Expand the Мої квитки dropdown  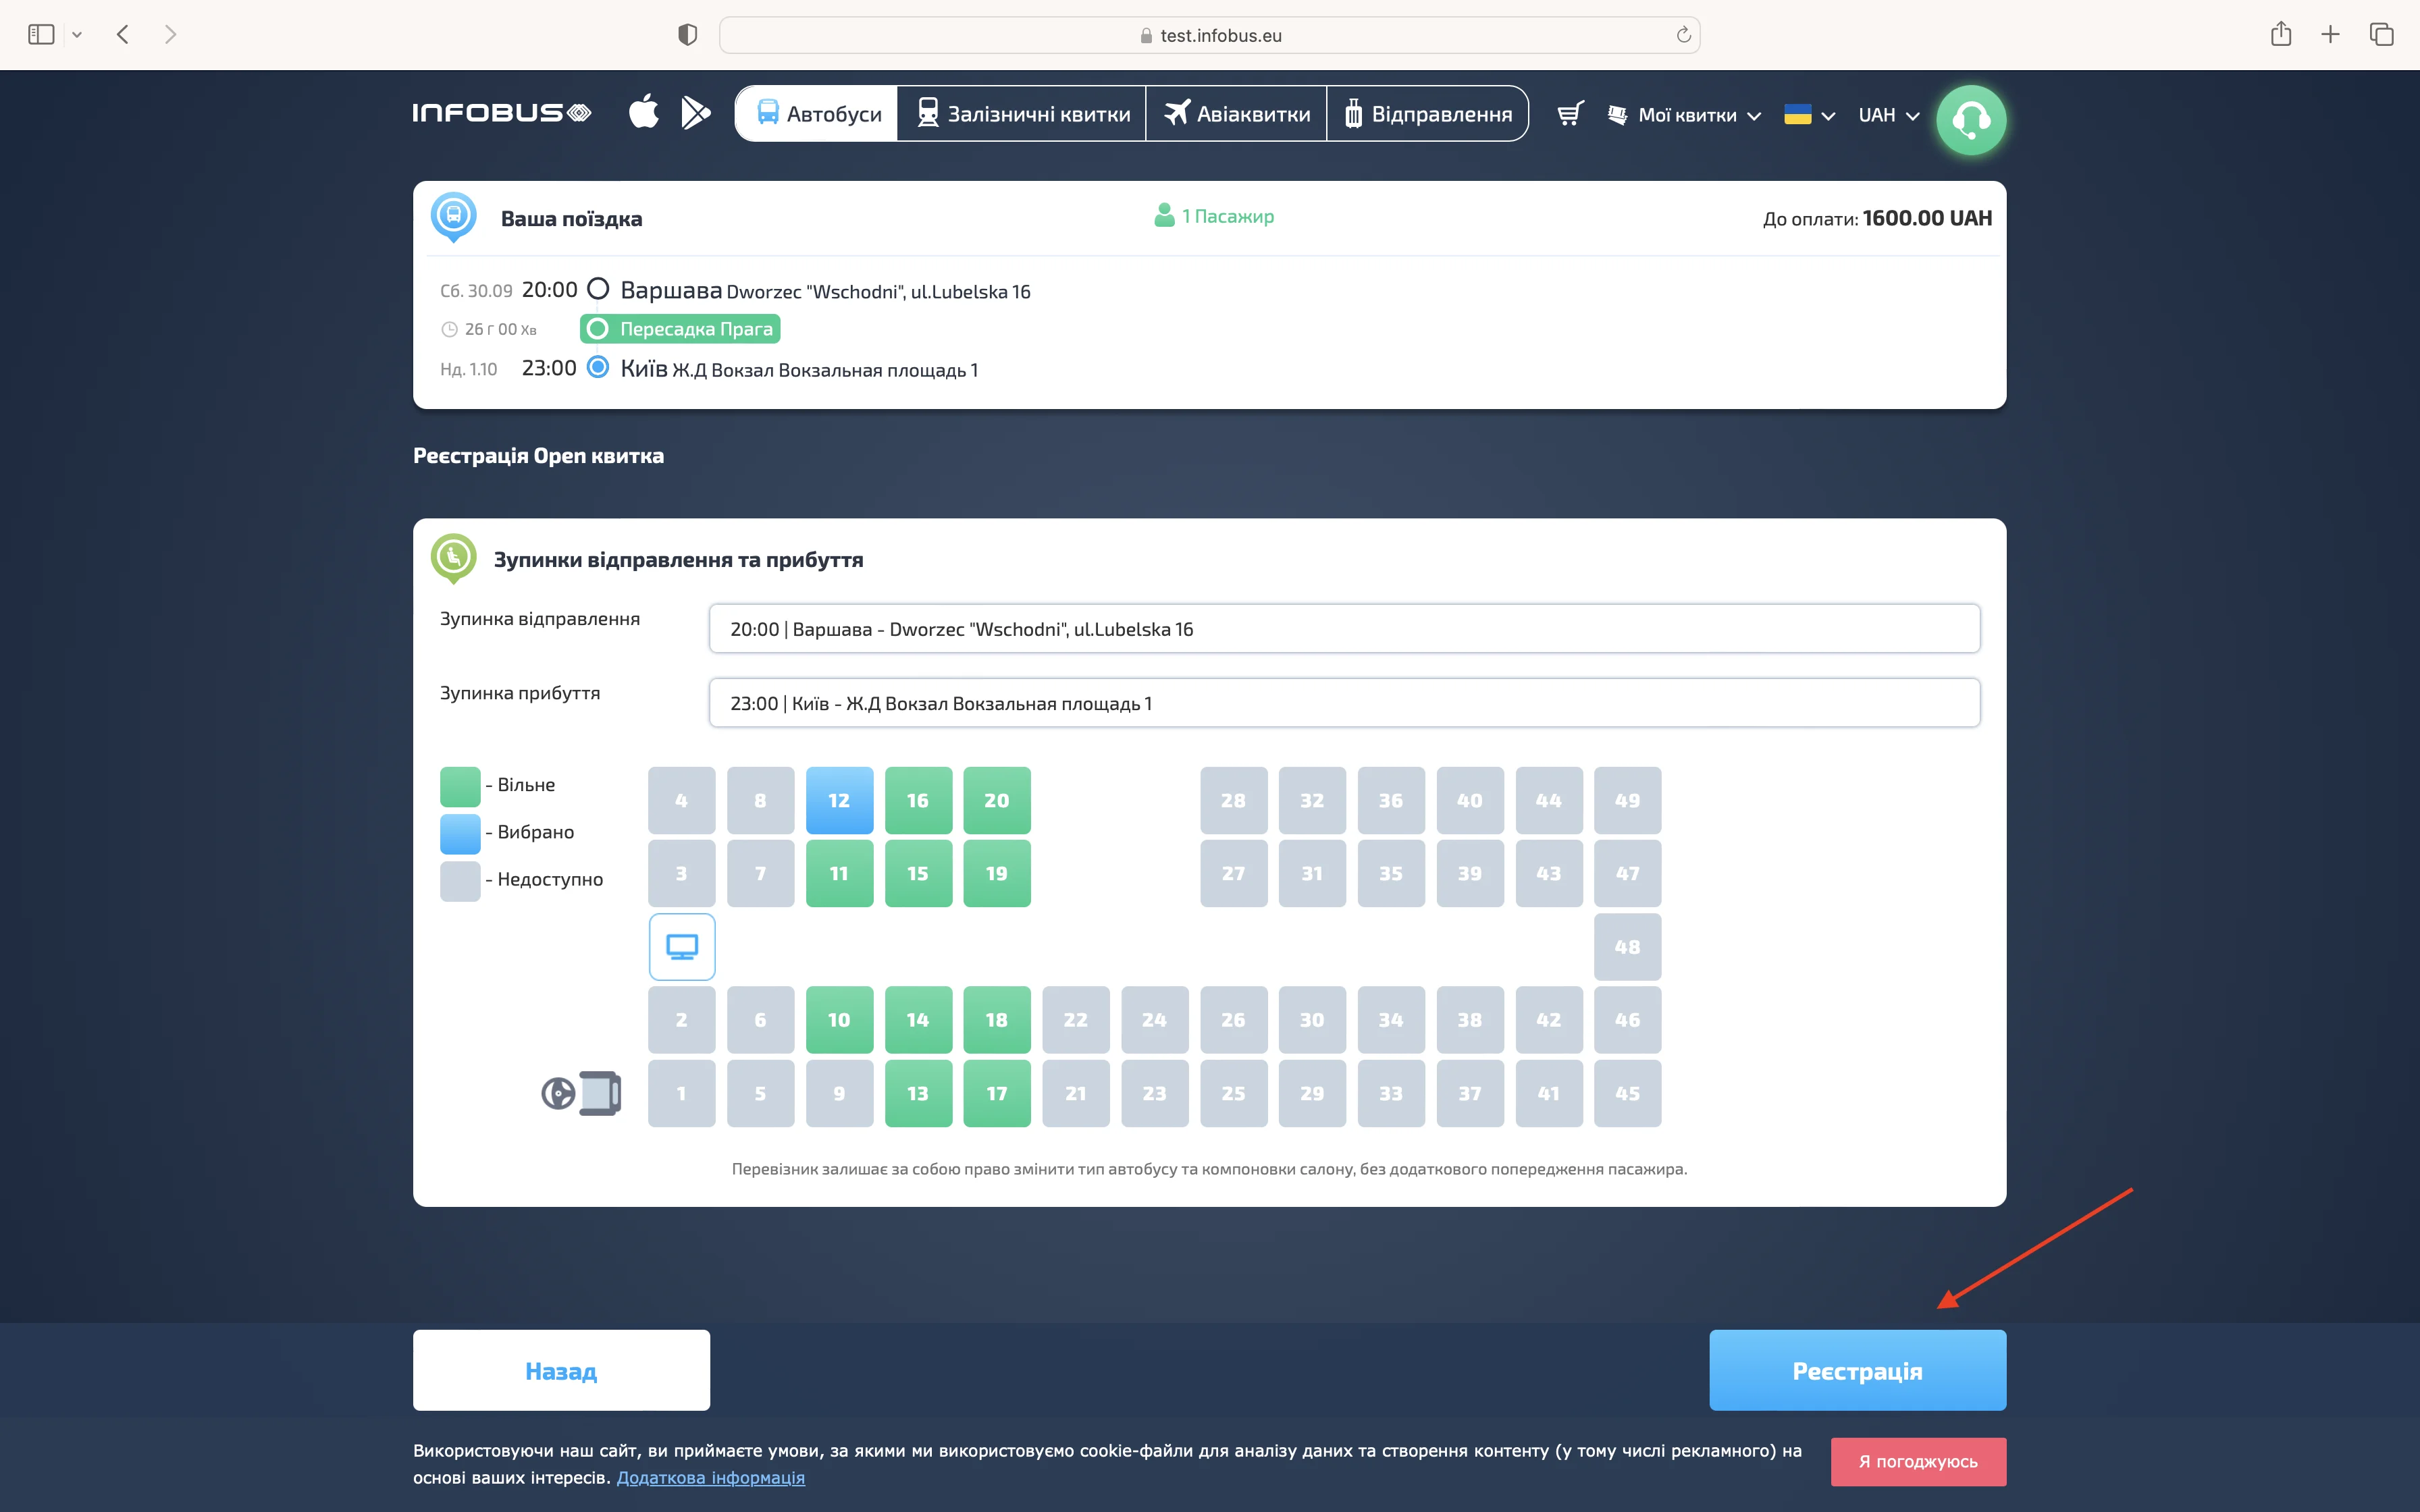pyautogui.click(x=1686, y=115)
